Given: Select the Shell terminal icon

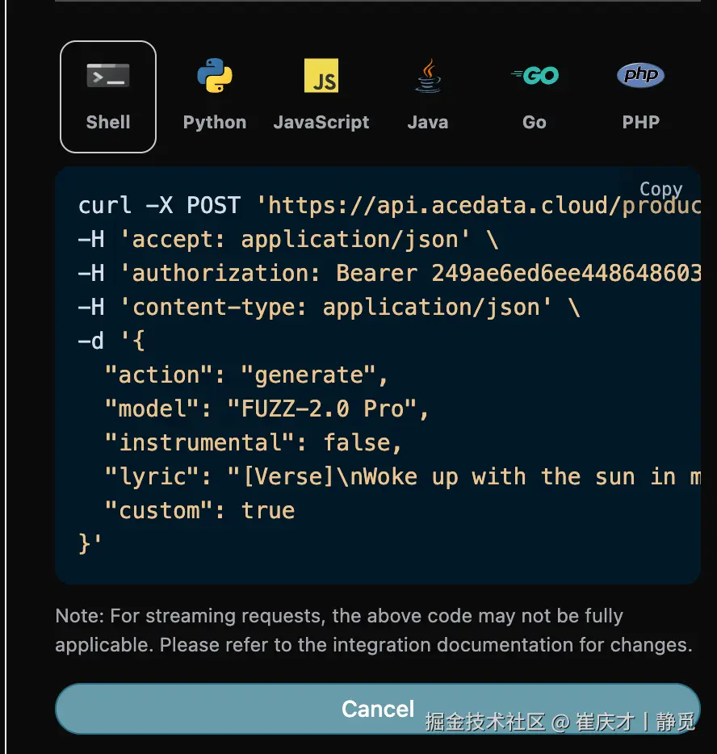Looking at the screenshot, I should click(108, 76).
